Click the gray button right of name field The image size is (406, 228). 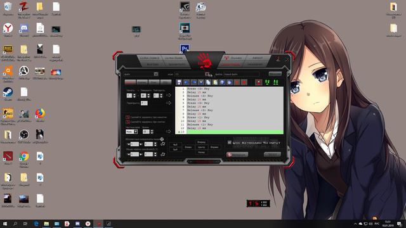coord(275,74)
